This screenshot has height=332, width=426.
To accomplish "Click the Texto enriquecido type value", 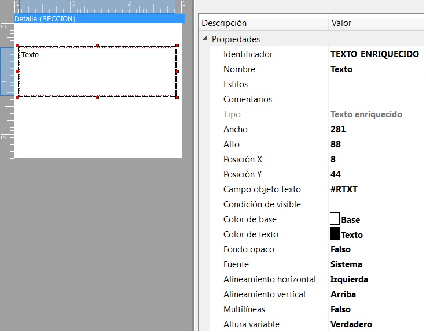I will click(x=366, y=114).
